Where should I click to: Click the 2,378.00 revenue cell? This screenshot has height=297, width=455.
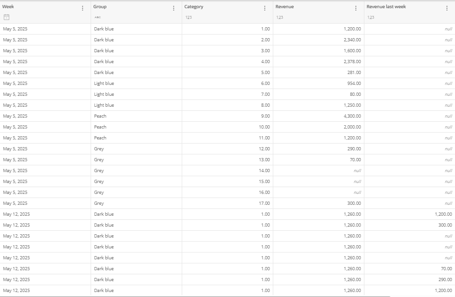coord(319,62)
